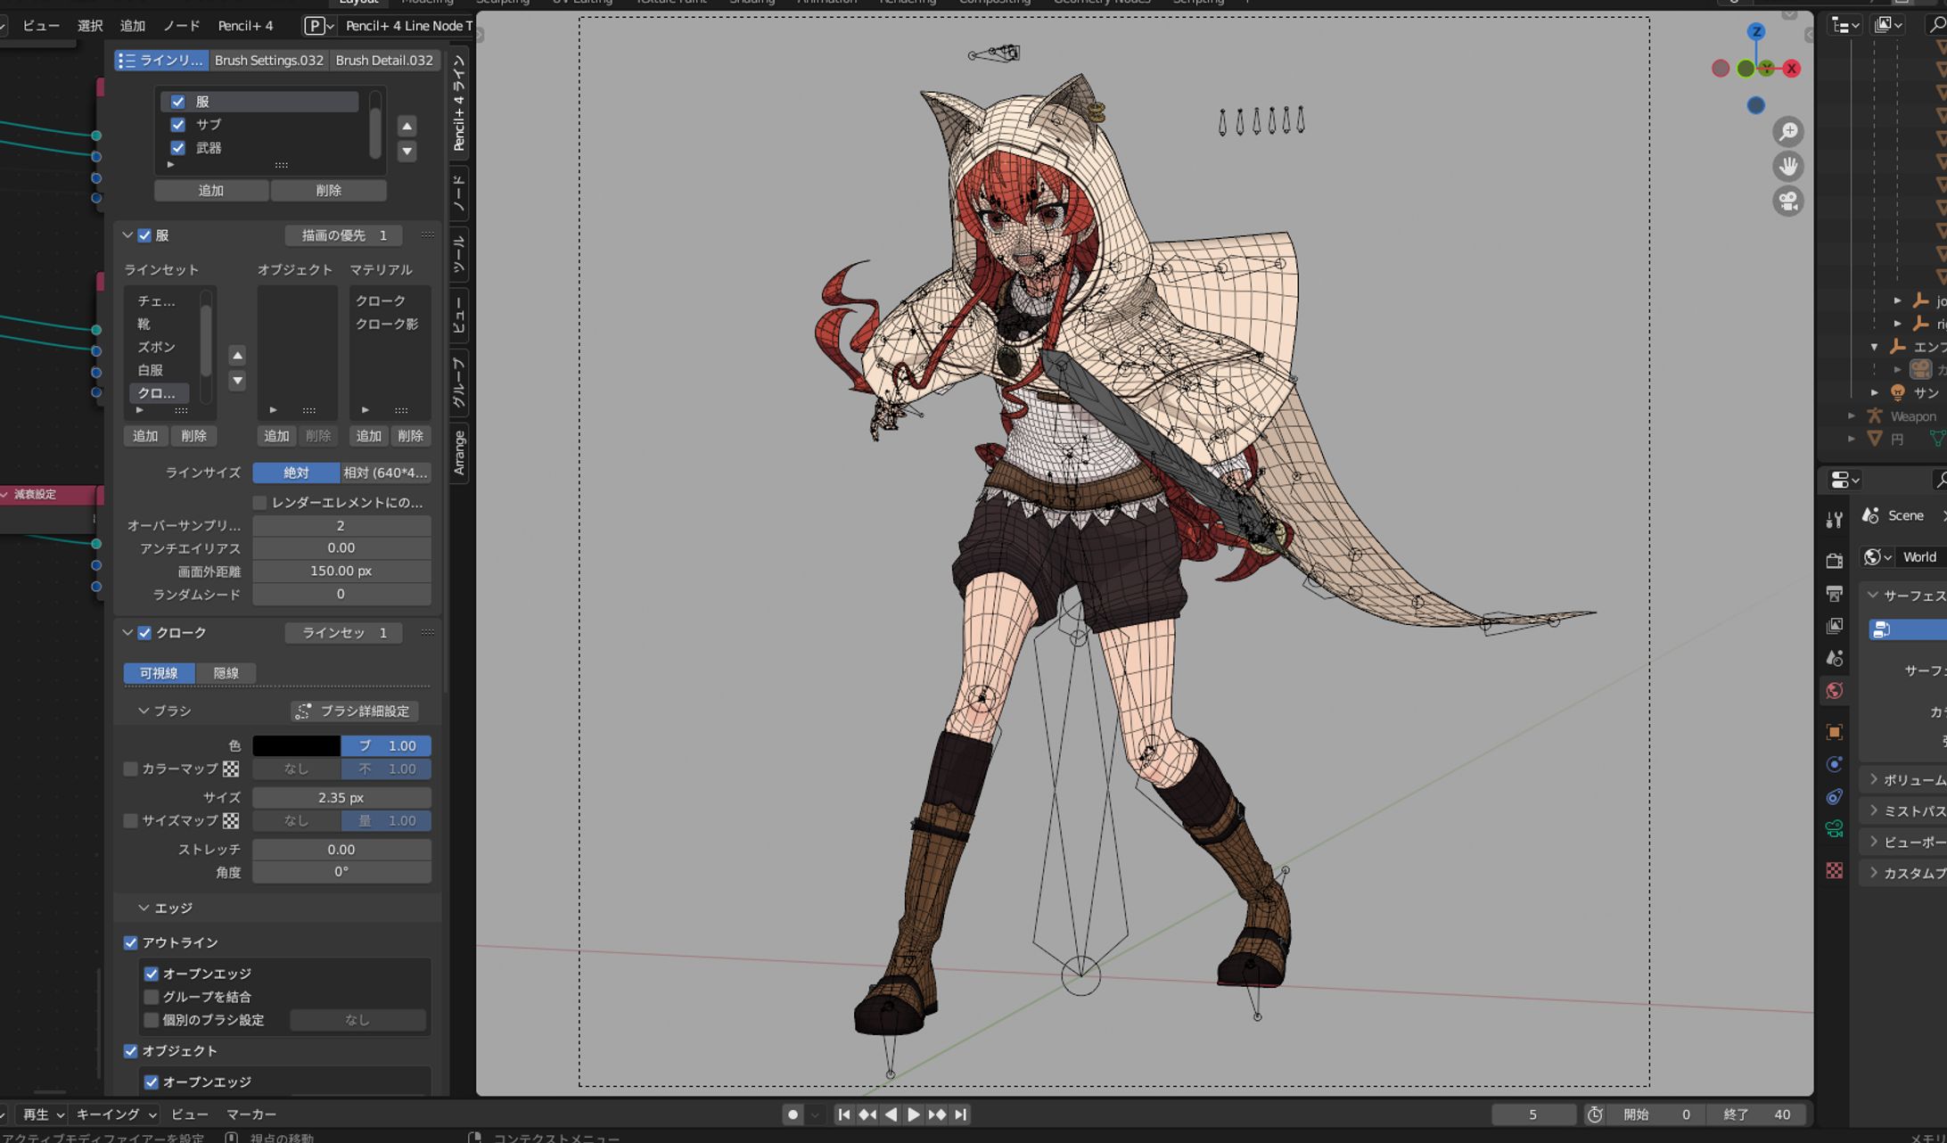Screen dimensions: 1947x1143
Task: Select the 相対 line size option
Action: [x=386, y=473]
